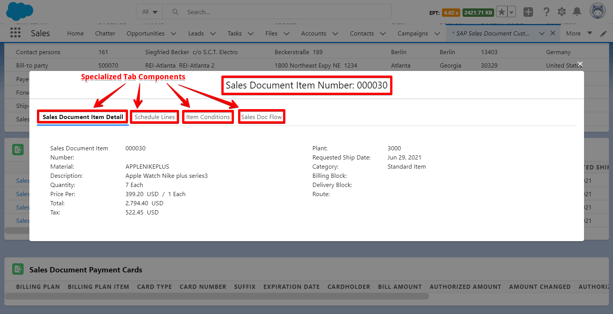
Task: Click the 2,794.40 USD total value
Action: point(144,203)
